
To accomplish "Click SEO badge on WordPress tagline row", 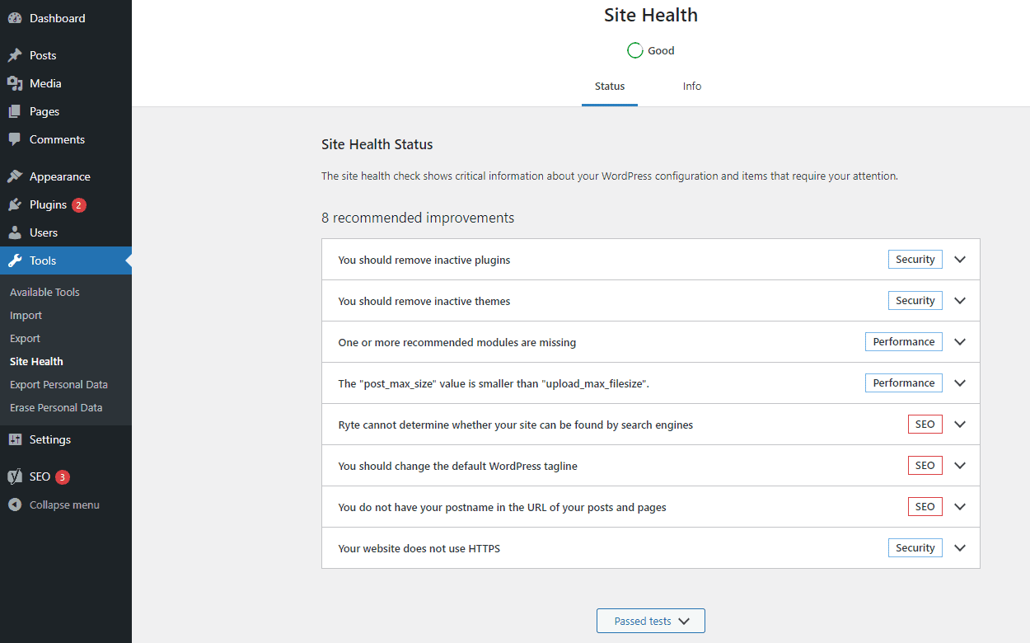I will tap(925, 465).
